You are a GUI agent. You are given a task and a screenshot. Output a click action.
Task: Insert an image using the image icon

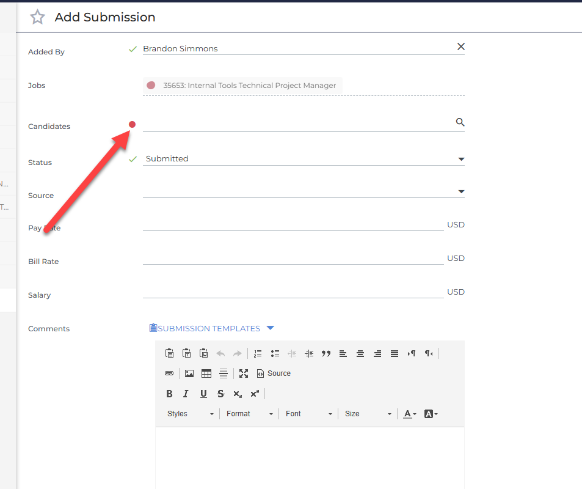pyautogui.click(x=189, y=373)
